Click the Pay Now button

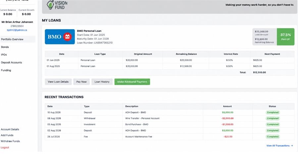[81, 82]
